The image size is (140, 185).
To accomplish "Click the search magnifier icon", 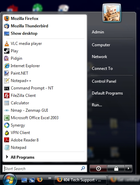I will pyautogui.click(x=83, y=168).
